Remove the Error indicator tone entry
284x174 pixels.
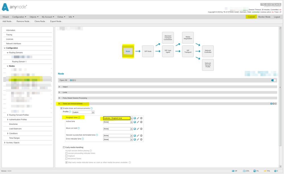(x=141, y=139)
